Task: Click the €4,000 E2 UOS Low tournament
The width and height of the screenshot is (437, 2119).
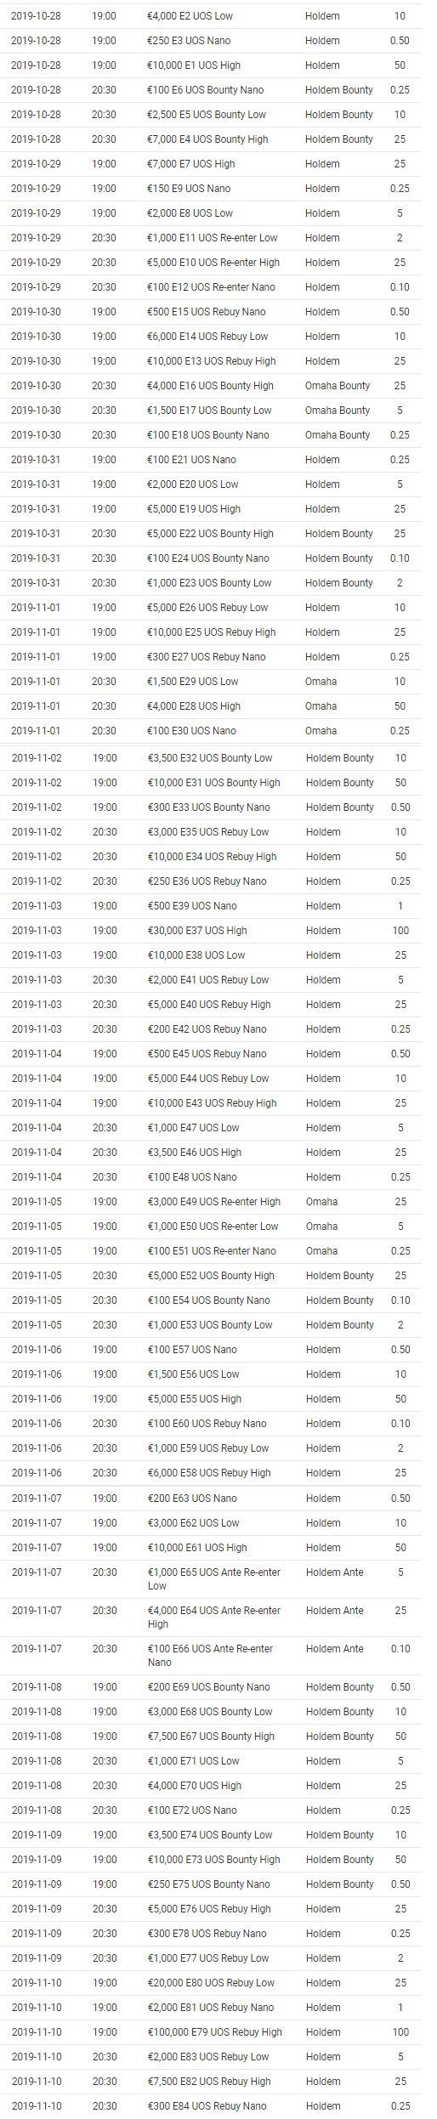Action: (x=190, y=16)
